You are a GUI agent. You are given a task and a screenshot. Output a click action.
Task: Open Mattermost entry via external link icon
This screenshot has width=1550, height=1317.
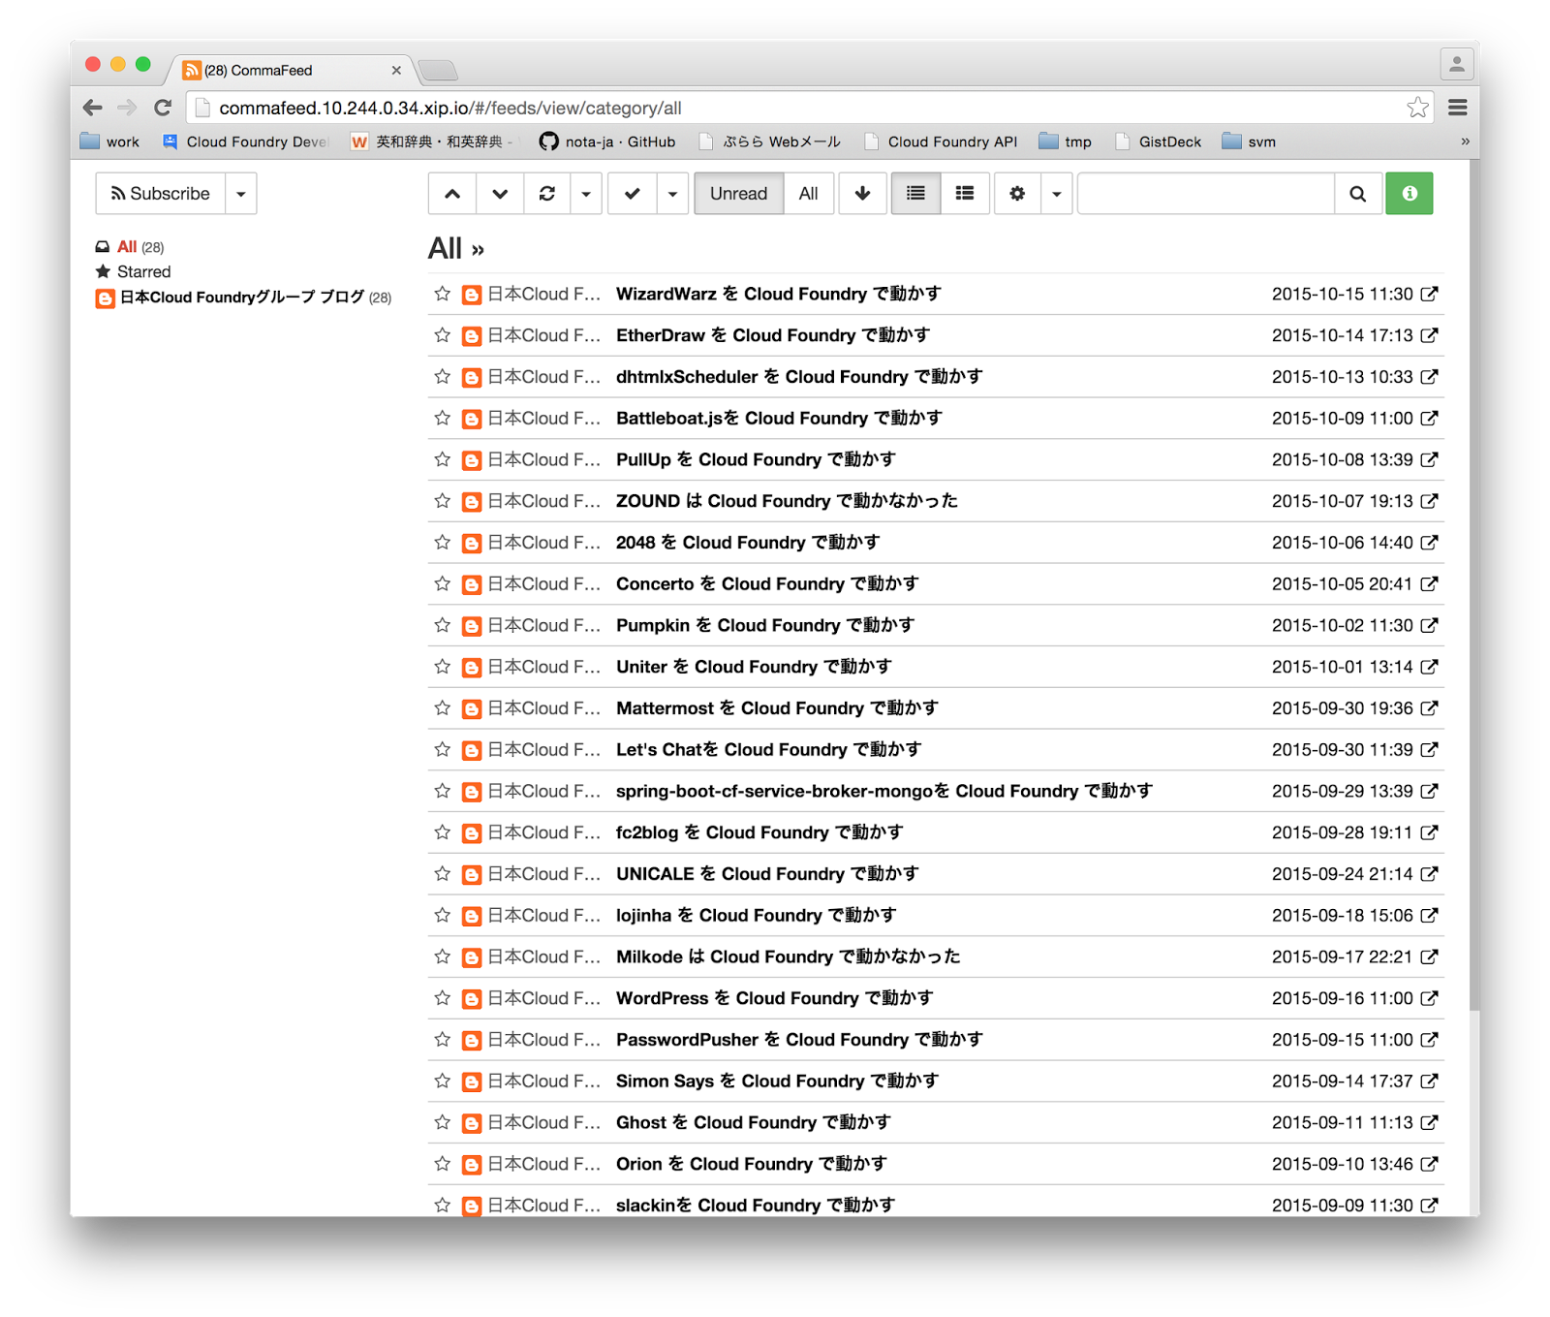click(x=1429, y=708)
